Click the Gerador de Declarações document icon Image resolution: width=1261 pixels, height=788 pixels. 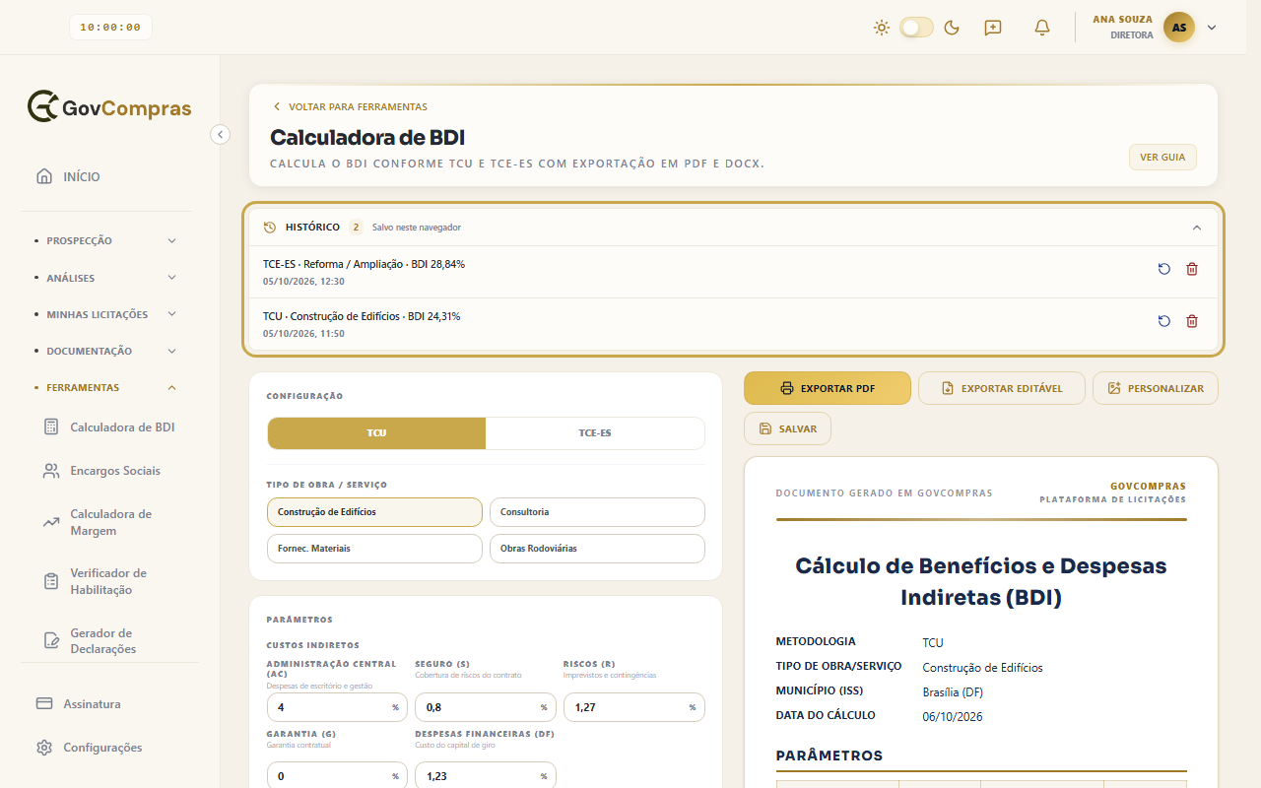[51, 640]
